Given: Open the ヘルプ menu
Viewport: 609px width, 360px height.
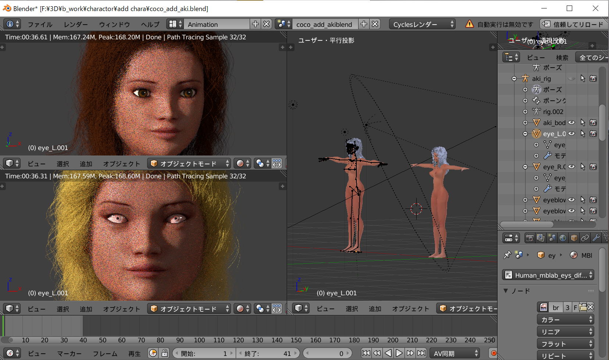Looking at the screenshot, I should (150, 24).
